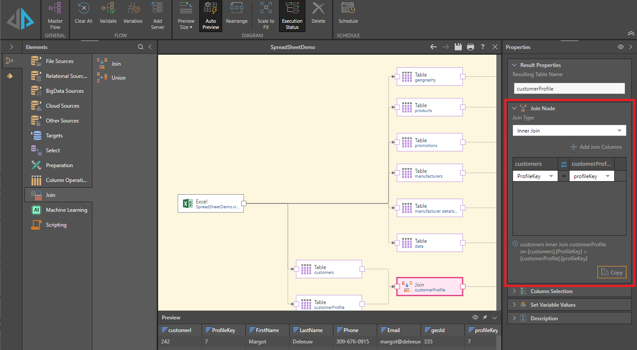637x350 pixels.
Task: Click the Resulting Table Name field
Action: tap(569, 88)
